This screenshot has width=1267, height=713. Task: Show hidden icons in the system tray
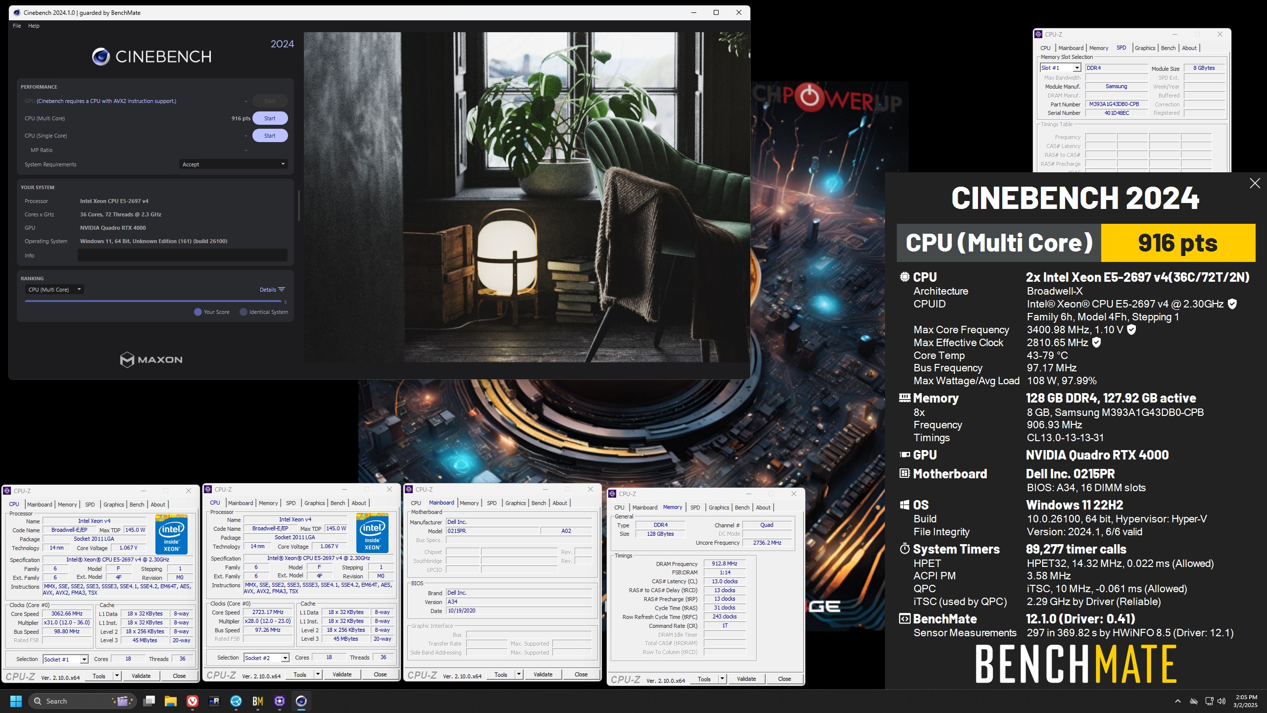point(1178,701)
